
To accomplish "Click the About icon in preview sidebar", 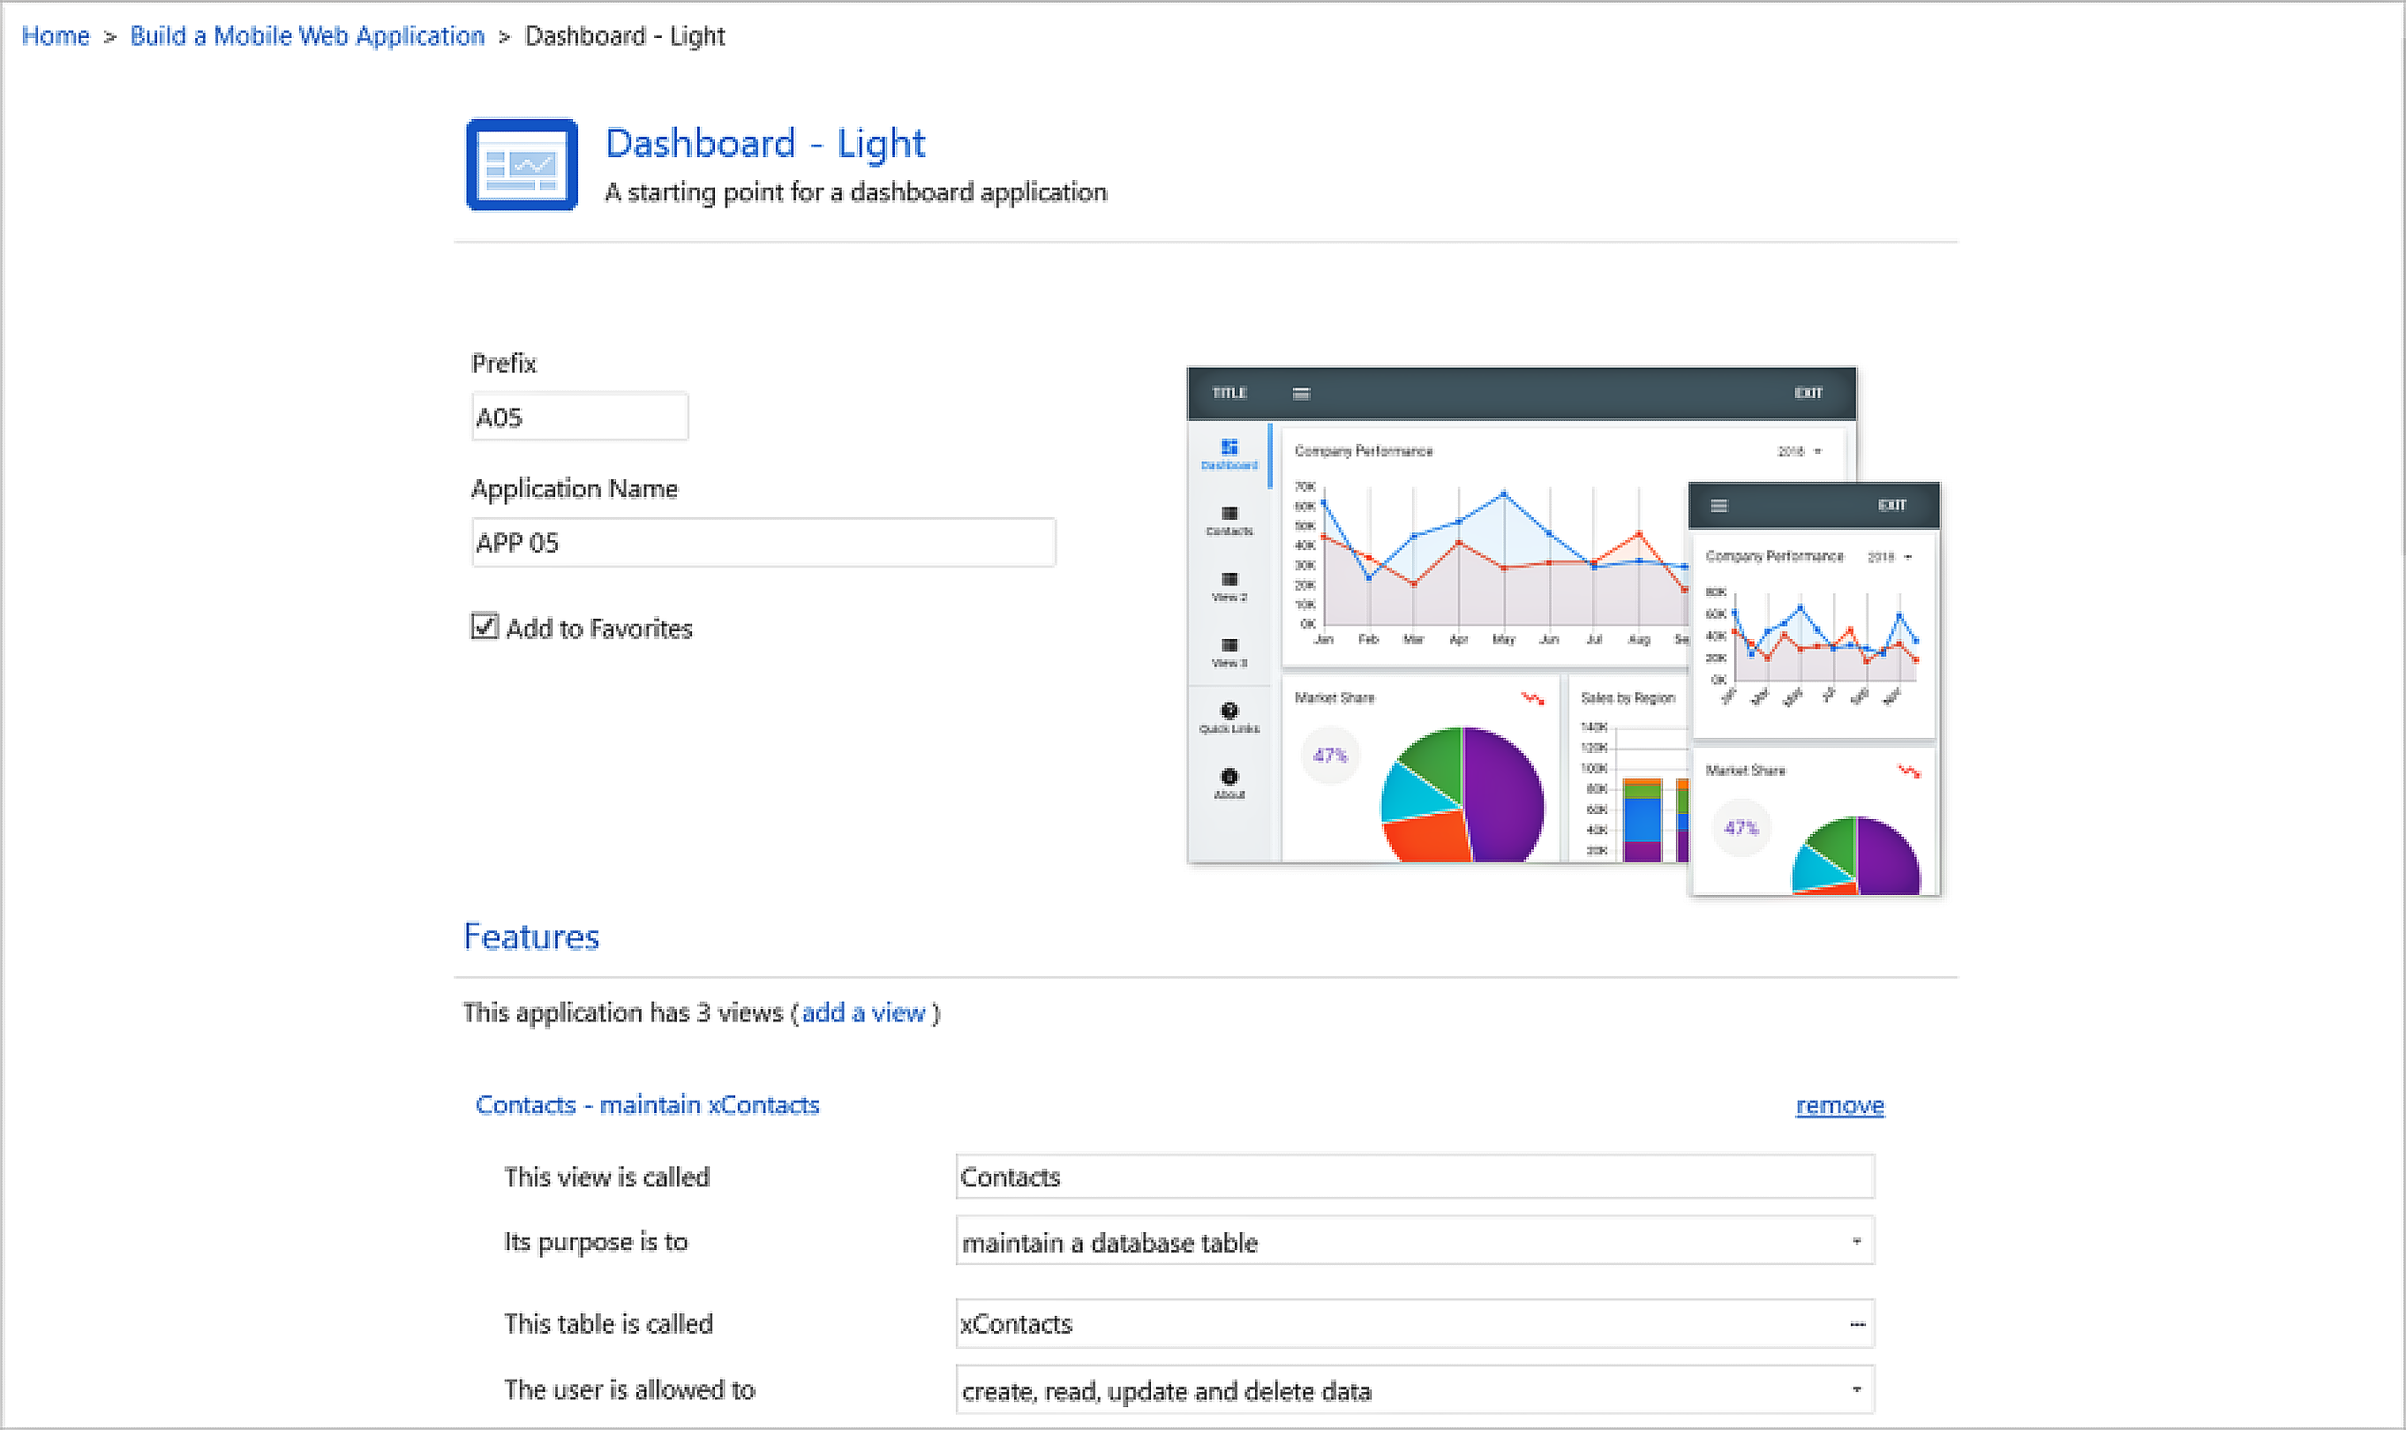I will [1229, 777].
